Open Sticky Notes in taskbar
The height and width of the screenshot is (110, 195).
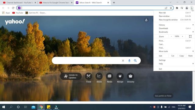[x=49, y=107]
